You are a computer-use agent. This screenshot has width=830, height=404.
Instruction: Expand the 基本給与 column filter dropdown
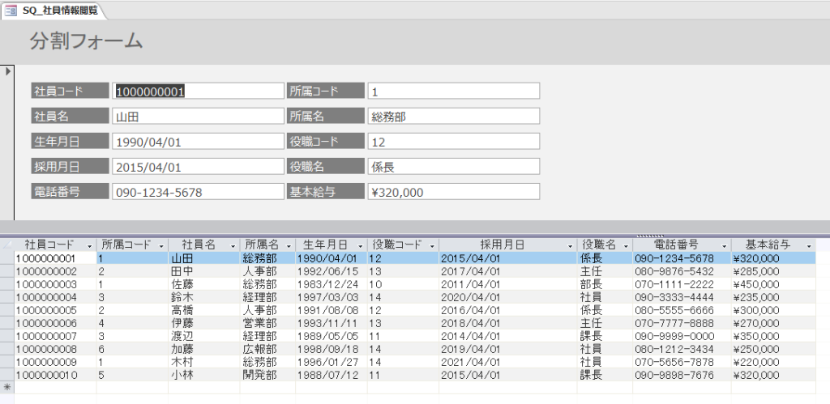(808, 245)
